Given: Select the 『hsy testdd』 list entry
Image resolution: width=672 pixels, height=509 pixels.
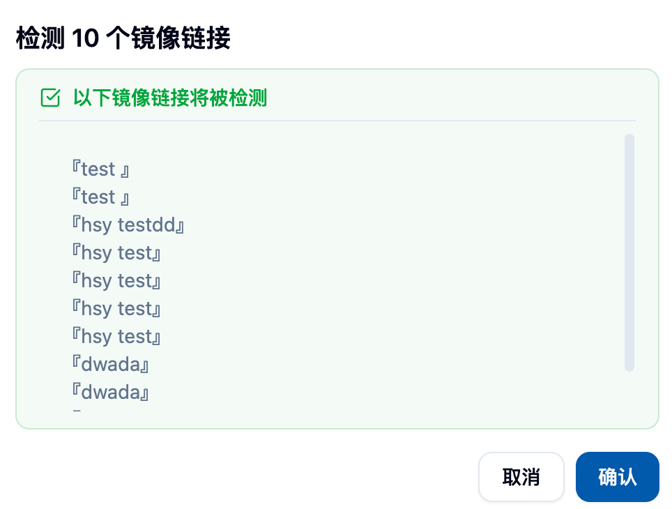Looking at the screenshot, I should tap(128, 225).
